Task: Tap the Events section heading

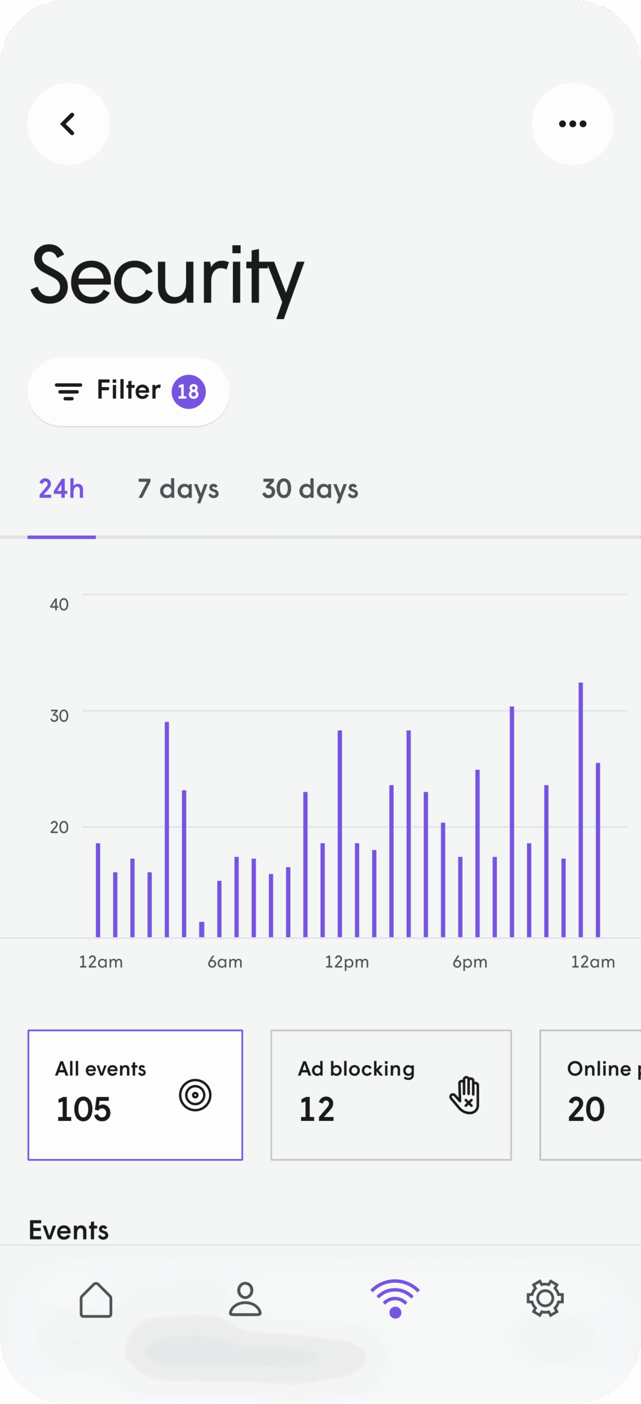Action: (x=69, y=1230)
